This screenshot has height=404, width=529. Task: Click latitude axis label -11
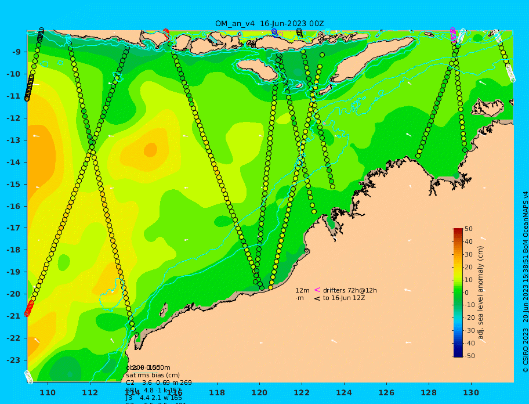pyautogui.click(x=13, y=96)
